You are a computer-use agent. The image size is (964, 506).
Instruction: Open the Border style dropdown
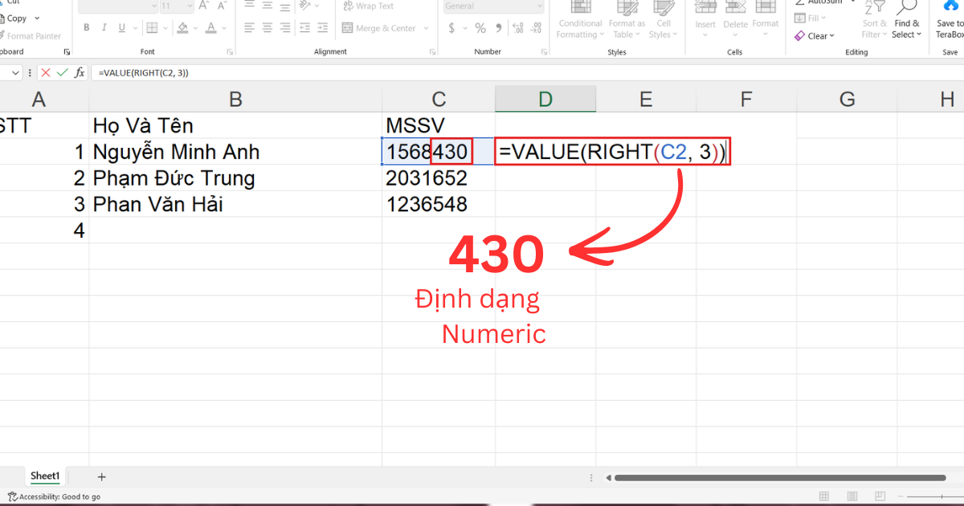point(165,27)
